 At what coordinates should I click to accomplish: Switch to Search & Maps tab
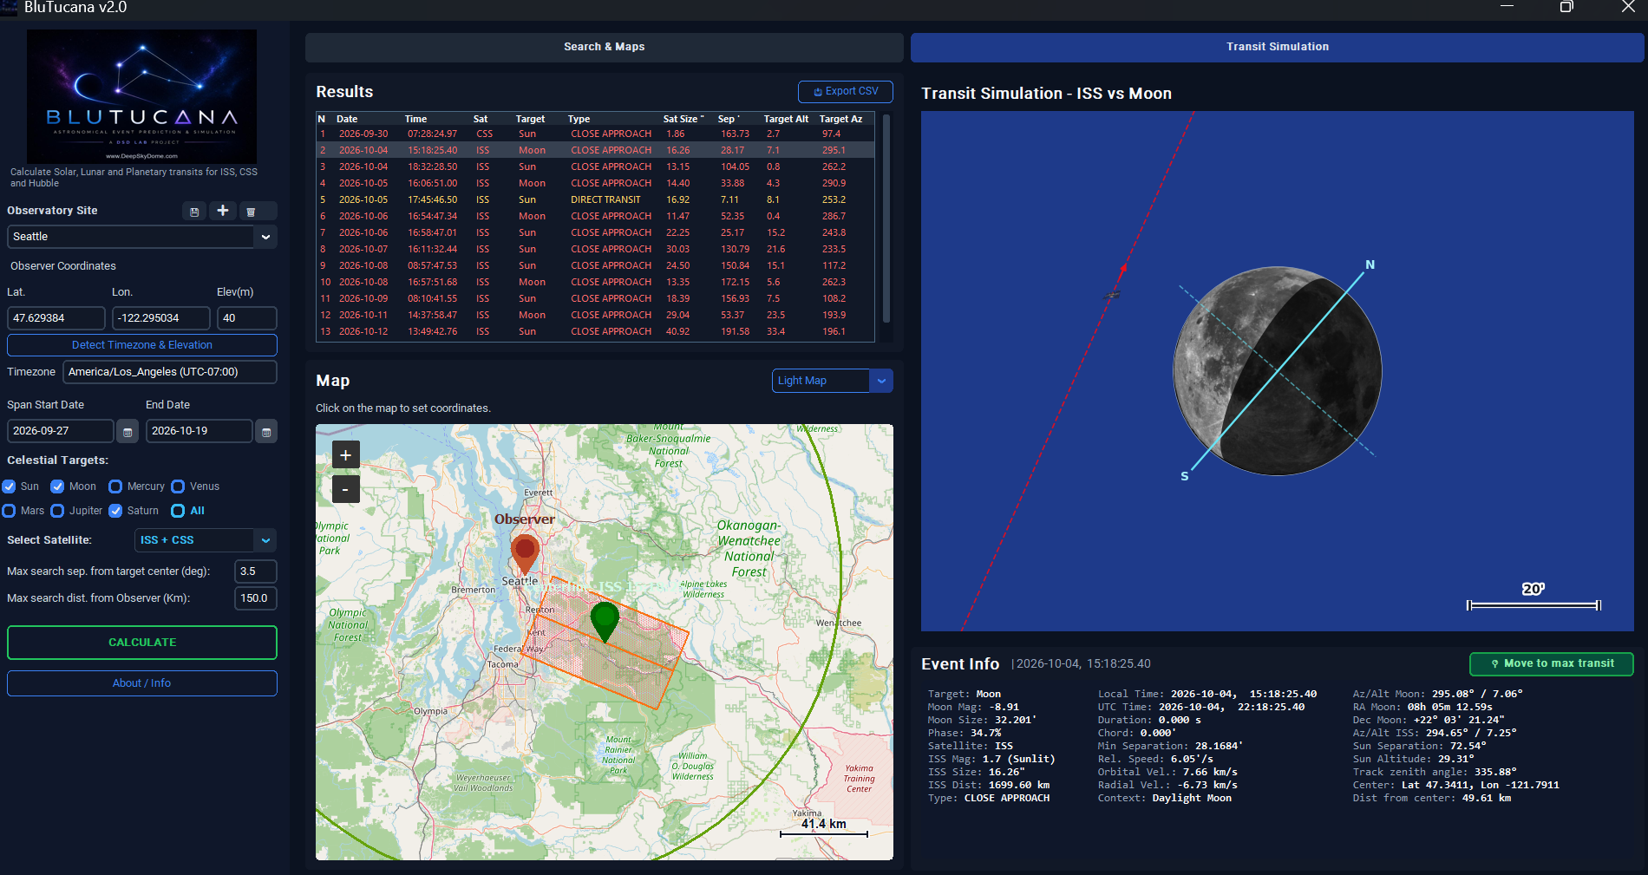click(x=604, y=47)
